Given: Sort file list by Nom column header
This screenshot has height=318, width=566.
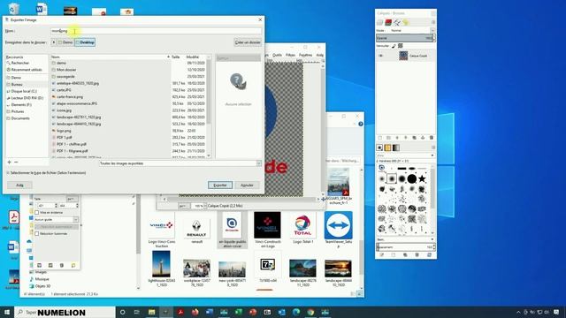Looking at the screenshot, I should tap(110, 57).
